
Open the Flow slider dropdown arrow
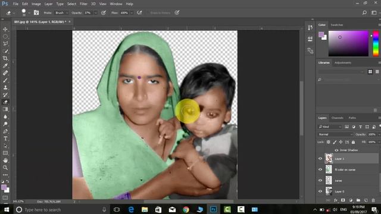[x=132, y=12]
